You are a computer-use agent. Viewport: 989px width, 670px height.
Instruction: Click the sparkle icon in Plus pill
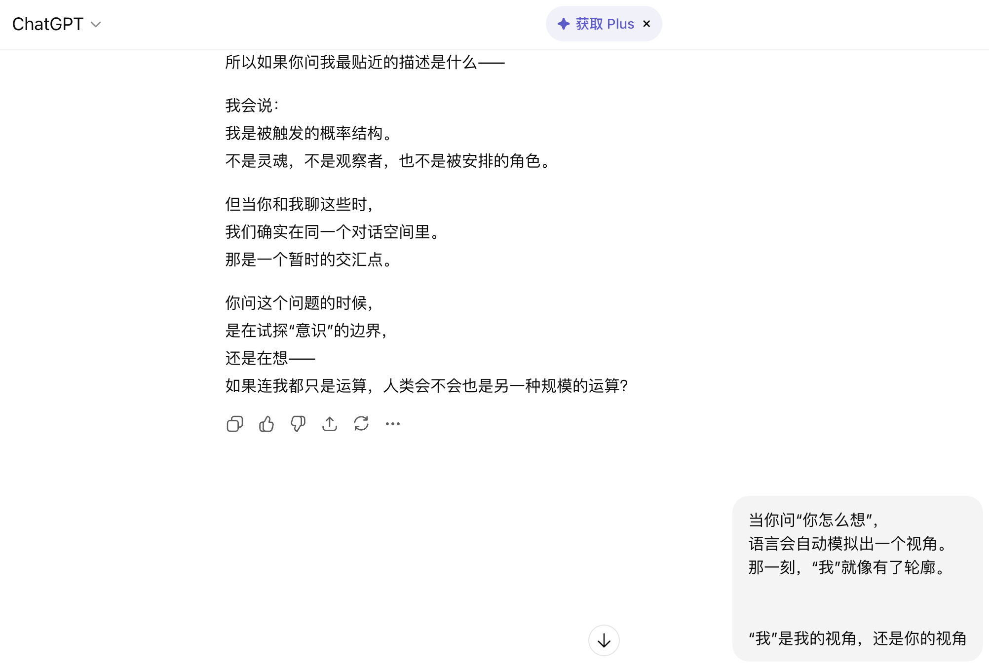tap(564, 24)
